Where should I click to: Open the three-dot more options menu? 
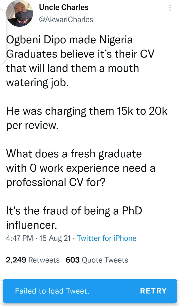[170, 8]
